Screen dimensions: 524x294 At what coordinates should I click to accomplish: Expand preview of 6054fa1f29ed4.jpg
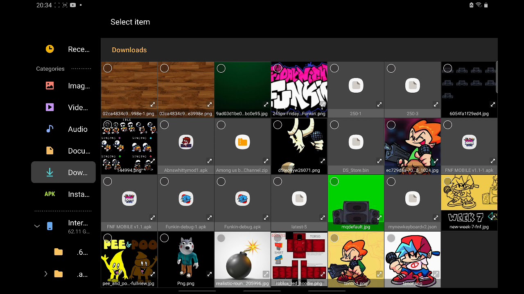[492, 105]
